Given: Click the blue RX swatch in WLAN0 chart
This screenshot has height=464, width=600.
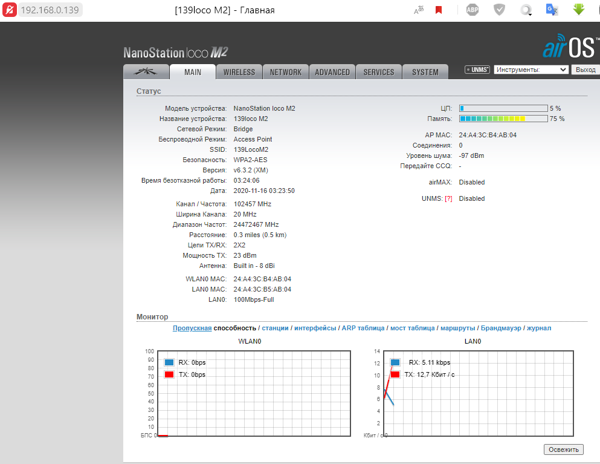Looking at the screenshot, I should (x=169, y=362).
